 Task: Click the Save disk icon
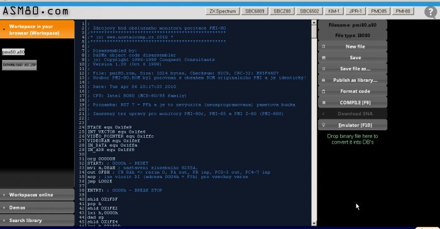(x=324, y=58)
